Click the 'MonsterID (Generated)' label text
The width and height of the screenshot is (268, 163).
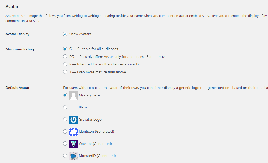[x=97, y=156]
